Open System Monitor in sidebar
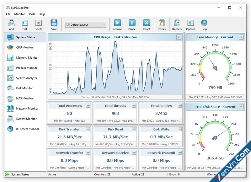251x182 pixels. (x=25, y=119)
